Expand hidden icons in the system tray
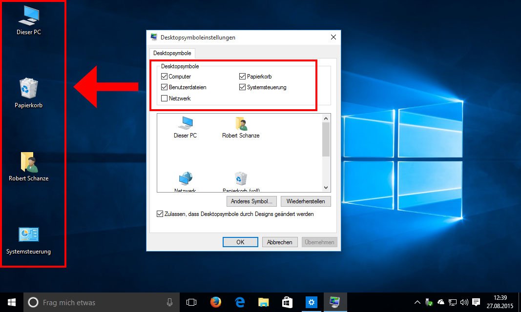The height and width of the screenshot is (312, 521). [417, 302]
